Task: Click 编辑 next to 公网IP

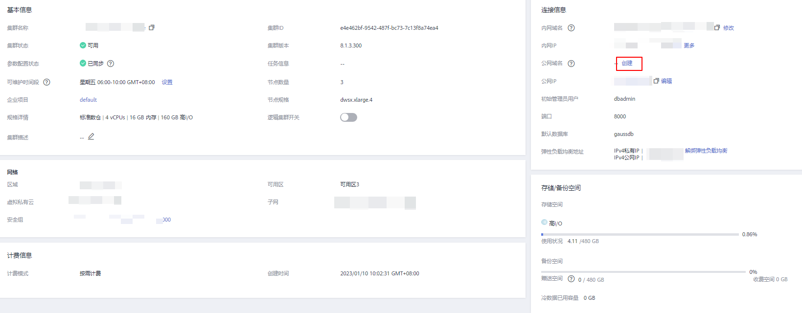Action: click(x=666, y=81)
